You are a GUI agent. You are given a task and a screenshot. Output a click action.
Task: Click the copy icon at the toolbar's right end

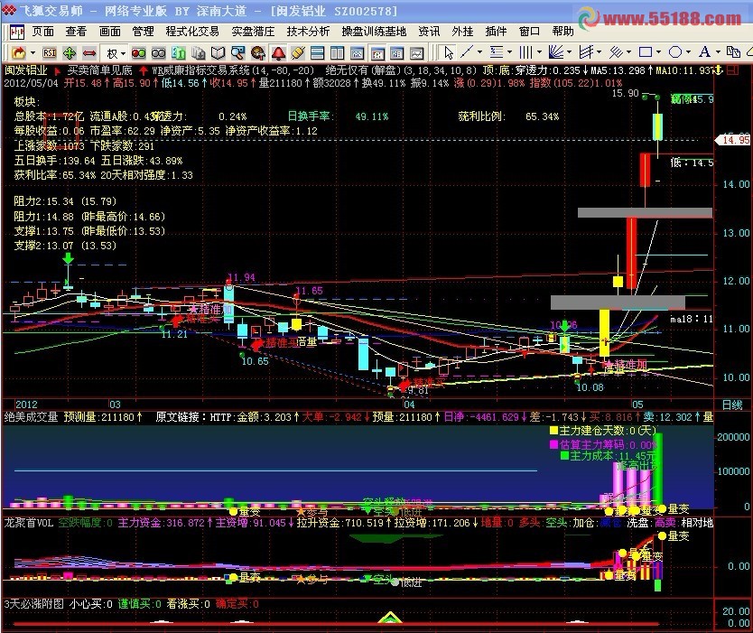(734, 54)
